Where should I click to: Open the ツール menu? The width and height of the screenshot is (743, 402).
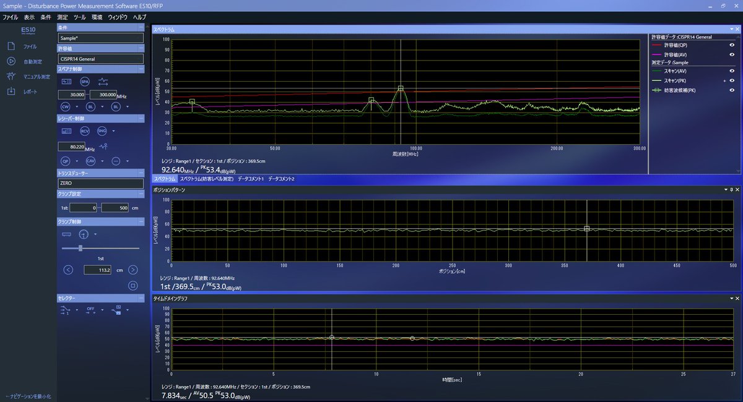pos(79,17)
